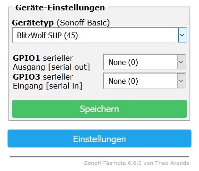Click the None (0) value in the GPIO3 row
The height and width of the screenshot is (171, 199).
tap(123, 81)
